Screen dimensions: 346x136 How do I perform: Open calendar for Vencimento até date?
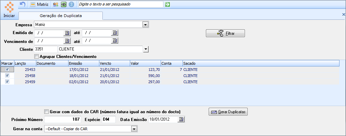[x=114, y=41]
